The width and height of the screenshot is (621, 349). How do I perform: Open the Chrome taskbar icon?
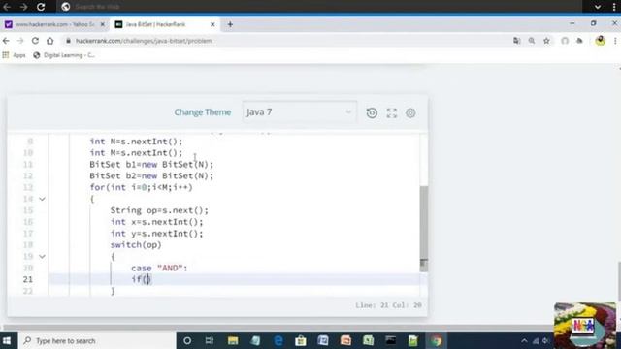pos(436,340)
